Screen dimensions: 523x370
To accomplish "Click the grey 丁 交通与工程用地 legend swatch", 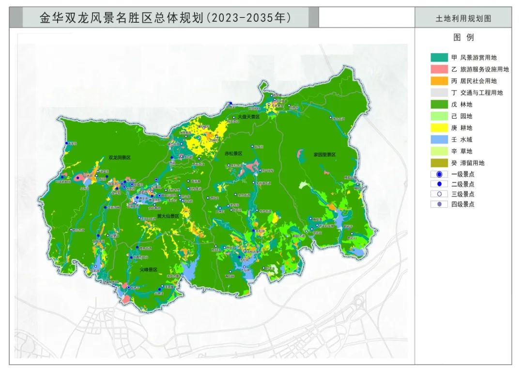I will [439, 92].
